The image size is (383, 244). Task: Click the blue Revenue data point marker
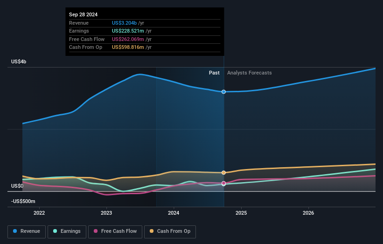click(x=223, y=92)
